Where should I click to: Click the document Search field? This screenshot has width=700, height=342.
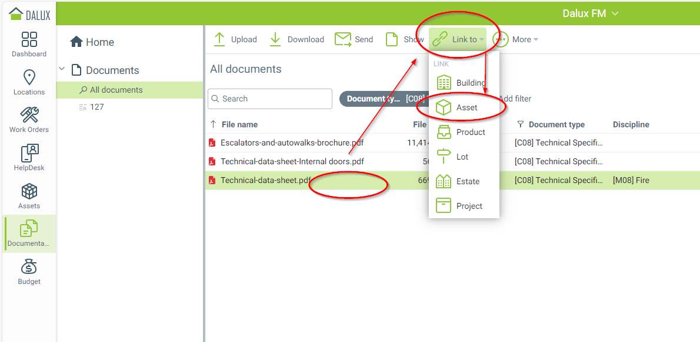click(x=271, y=99)
